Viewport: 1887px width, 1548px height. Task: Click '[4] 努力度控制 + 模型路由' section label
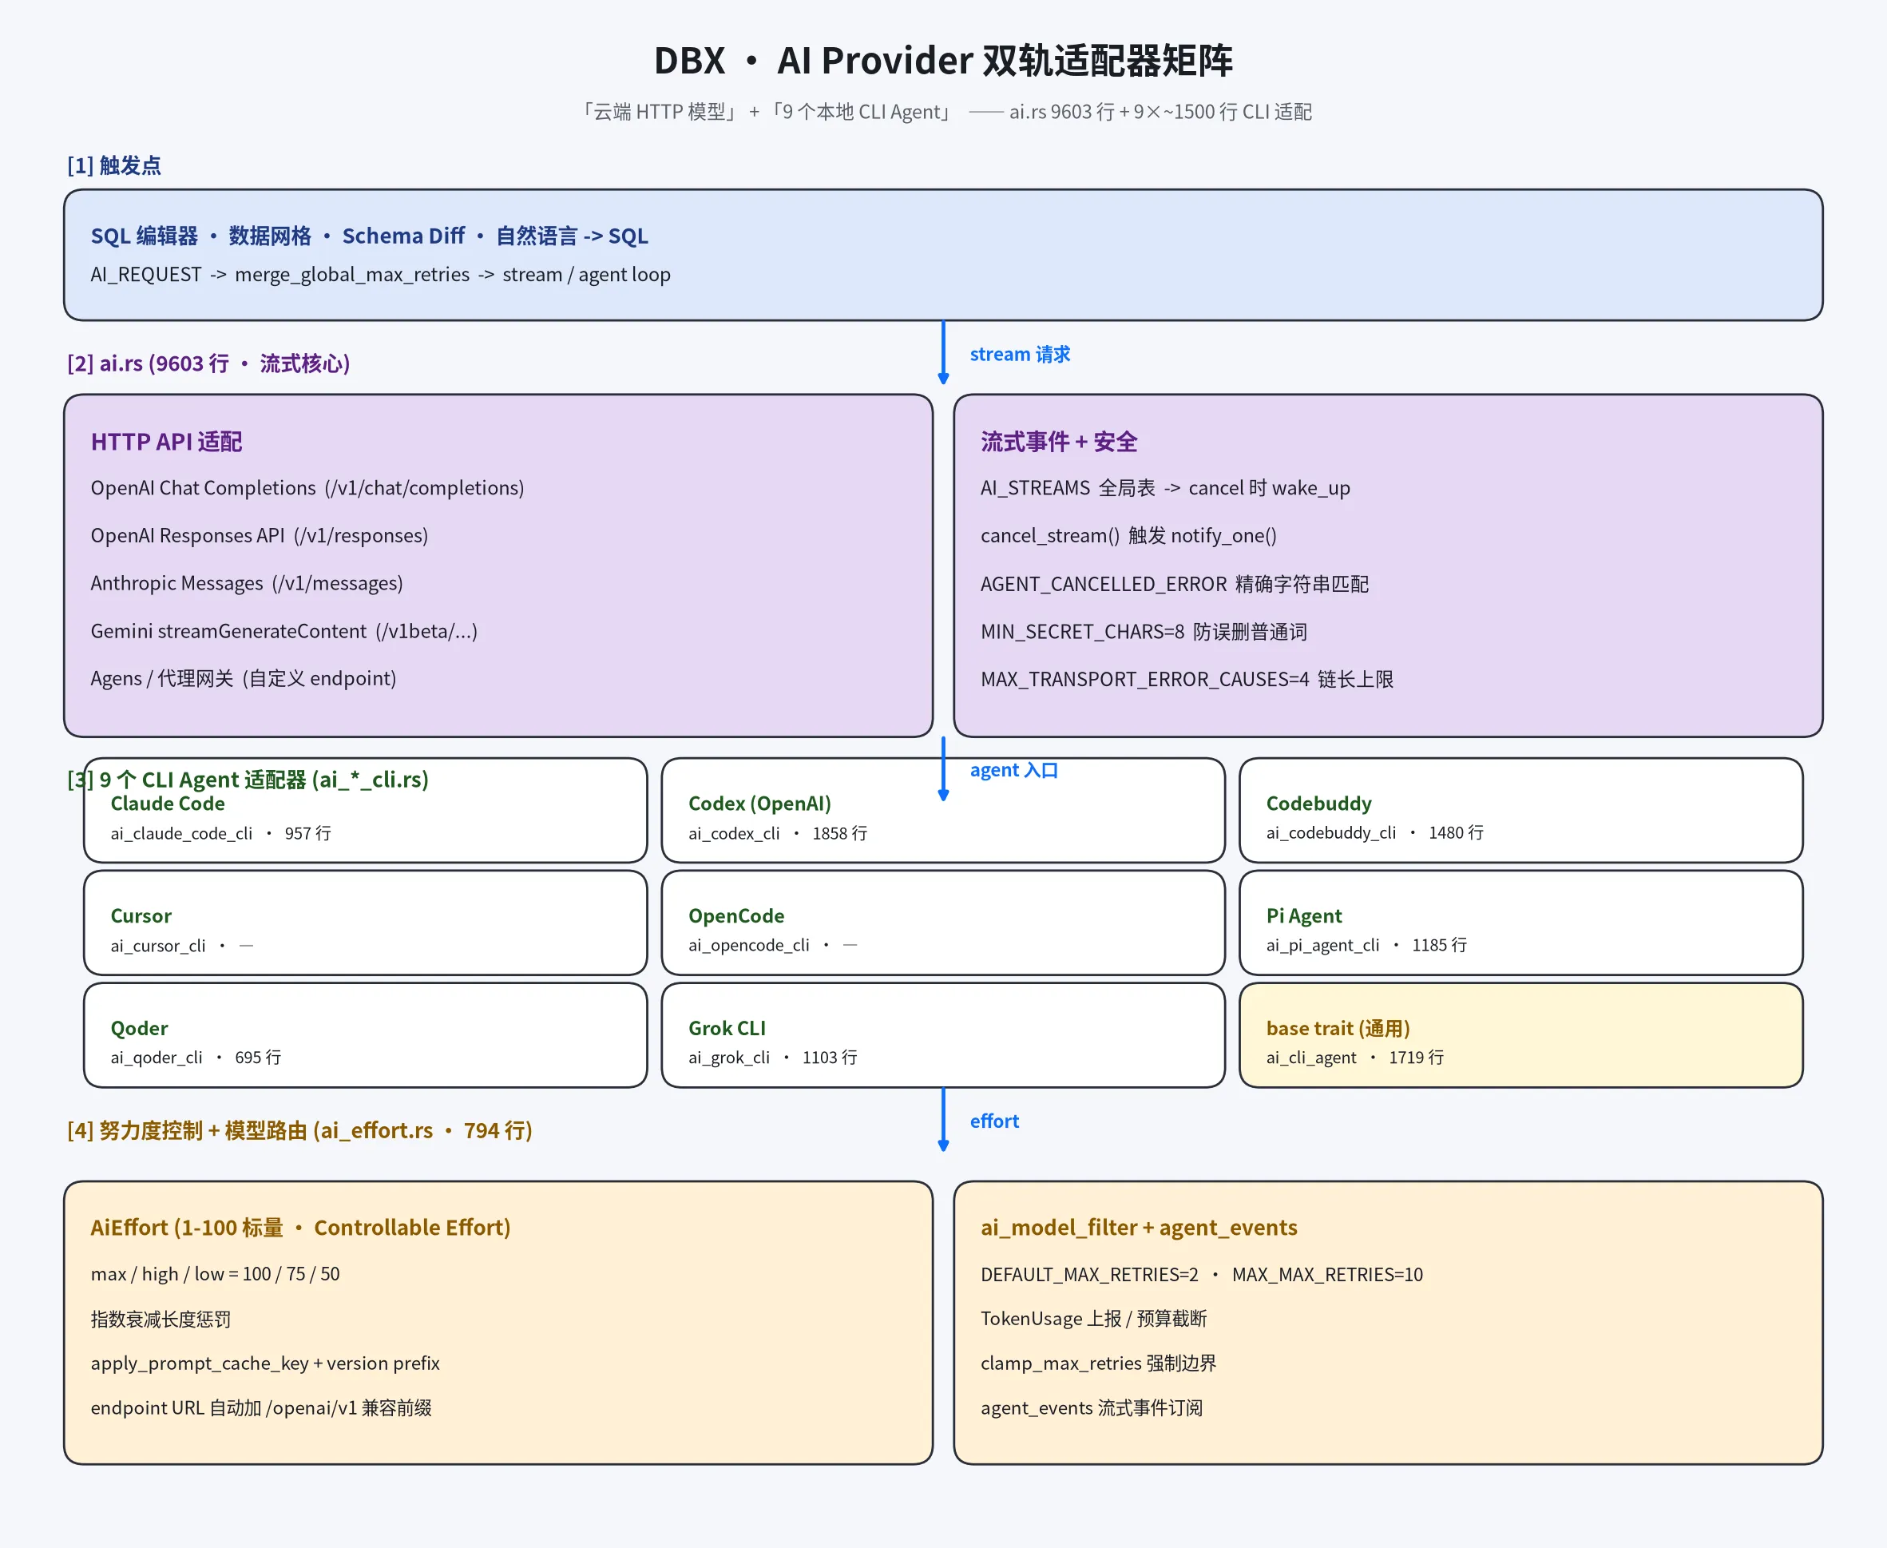299,1129
